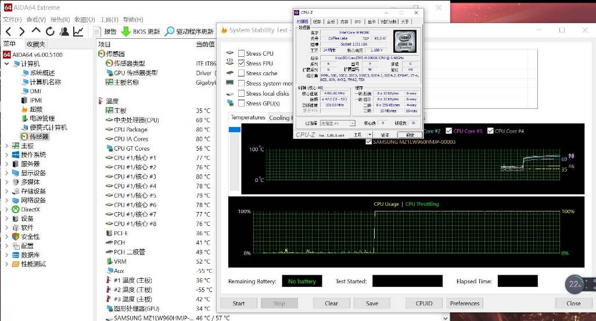596x321 pixels.
Task: Select the 数据库 icon in the tree
Action: click(x=16, y=255)
